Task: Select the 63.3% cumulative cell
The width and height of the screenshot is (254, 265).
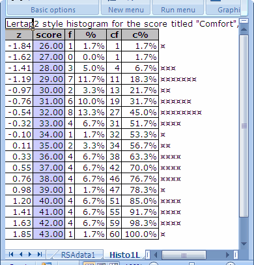Action: coord(140,156)
